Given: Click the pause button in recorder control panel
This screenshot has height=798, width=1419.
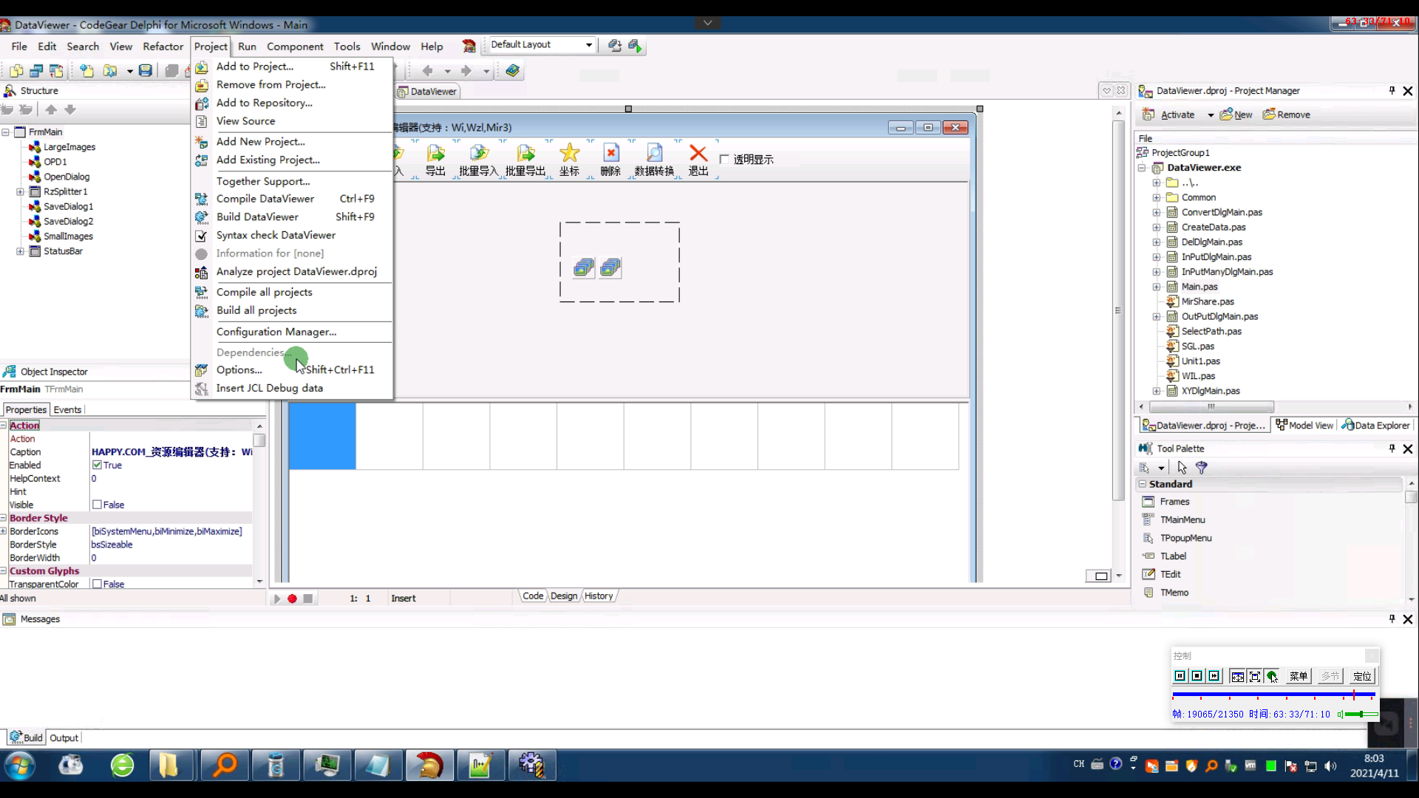Looking at the screenshot, I should click(1180, 676).
